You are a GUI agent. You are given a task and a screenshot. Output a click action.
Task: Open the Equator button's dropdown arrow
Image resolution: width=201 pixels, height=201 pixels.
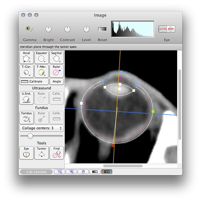[x=45, y=62]
